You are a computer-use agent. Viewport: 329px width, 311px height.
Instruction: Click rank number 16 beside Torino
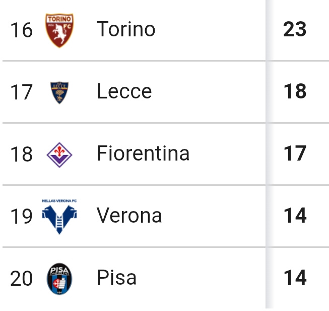click(x=21, y=30)
